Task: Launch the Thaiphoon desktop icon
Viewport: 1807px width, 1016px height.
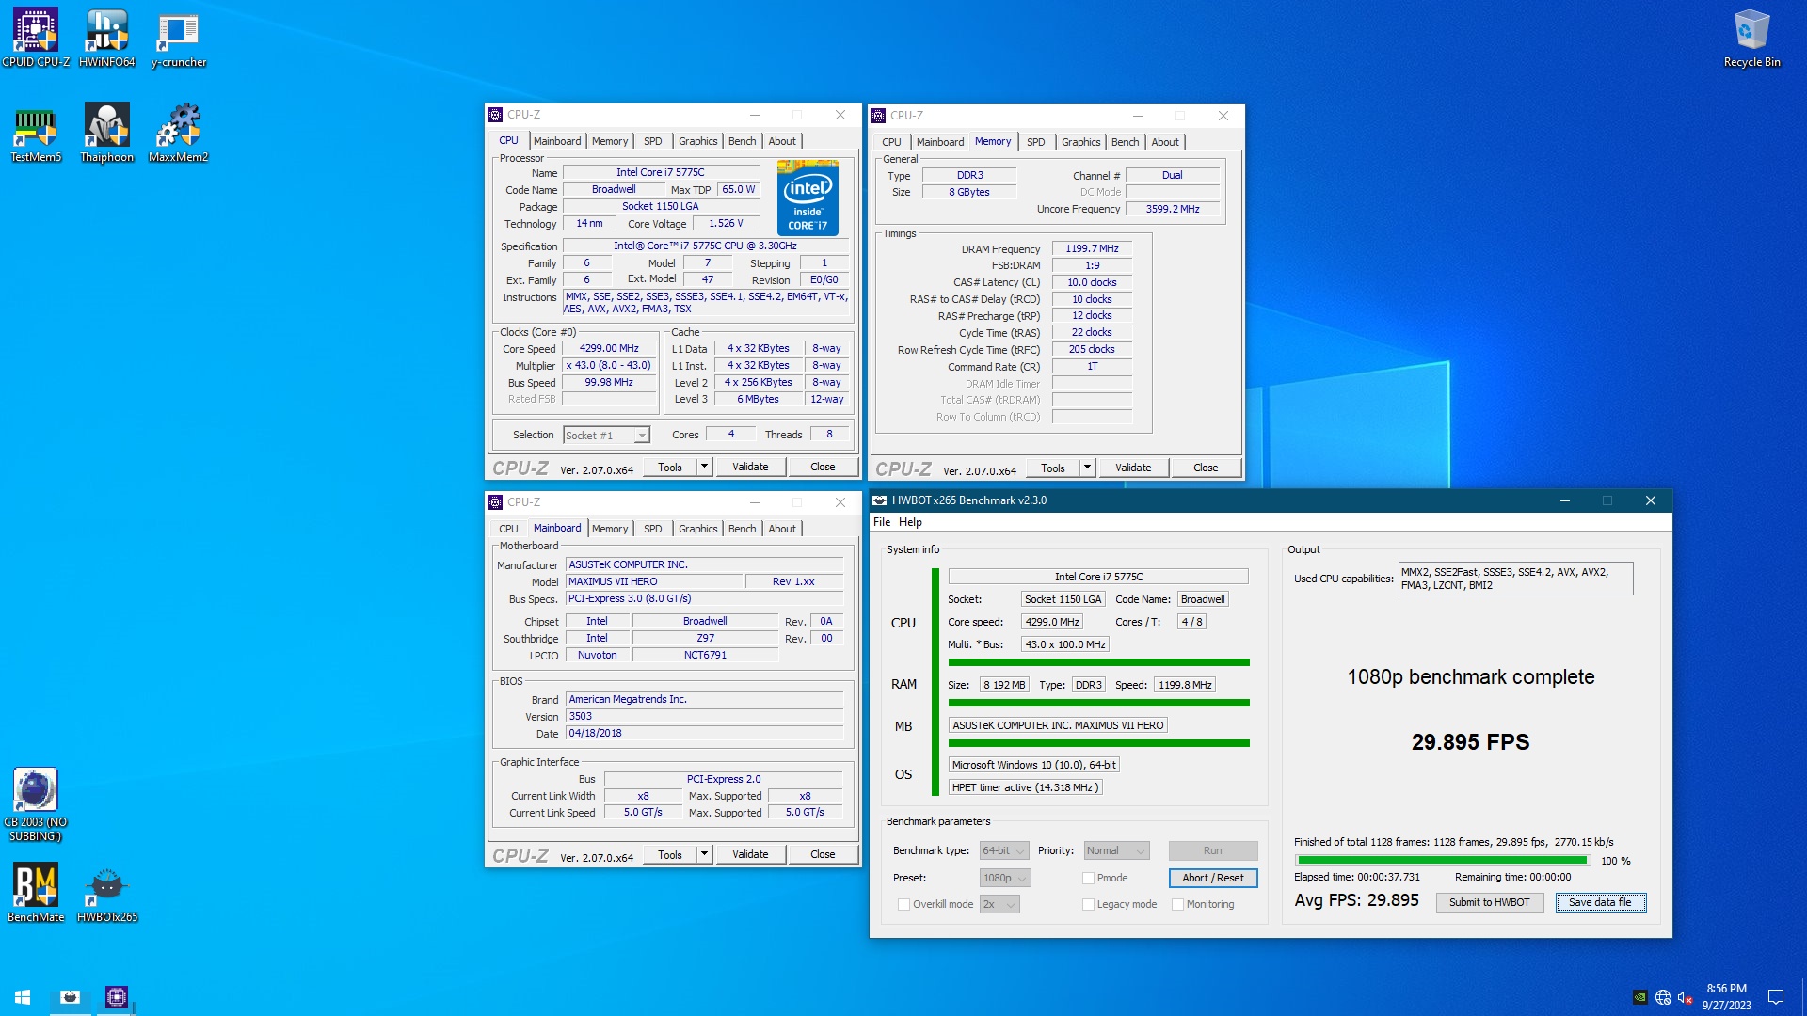Action: tap(106, 133)
